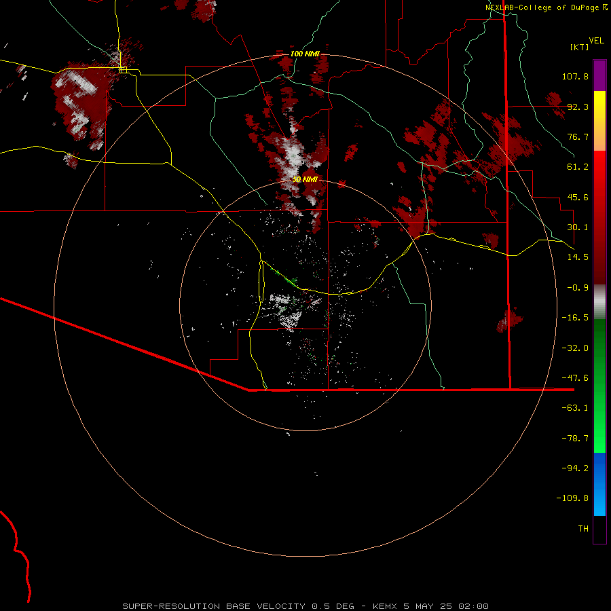Click the -47.6 legend value
Viewport: 611px width, 611px height.
point(575,378)
